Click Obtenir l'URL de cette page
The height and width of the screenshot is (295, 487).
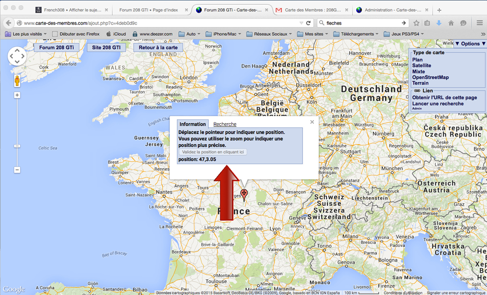(x=445, y=98)
